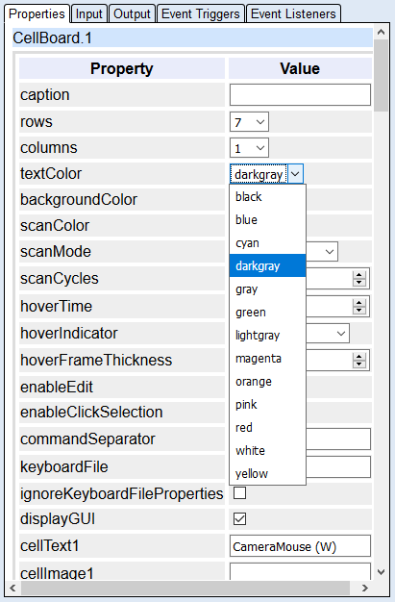Click the commandSeparator input field

click(338, 439)
